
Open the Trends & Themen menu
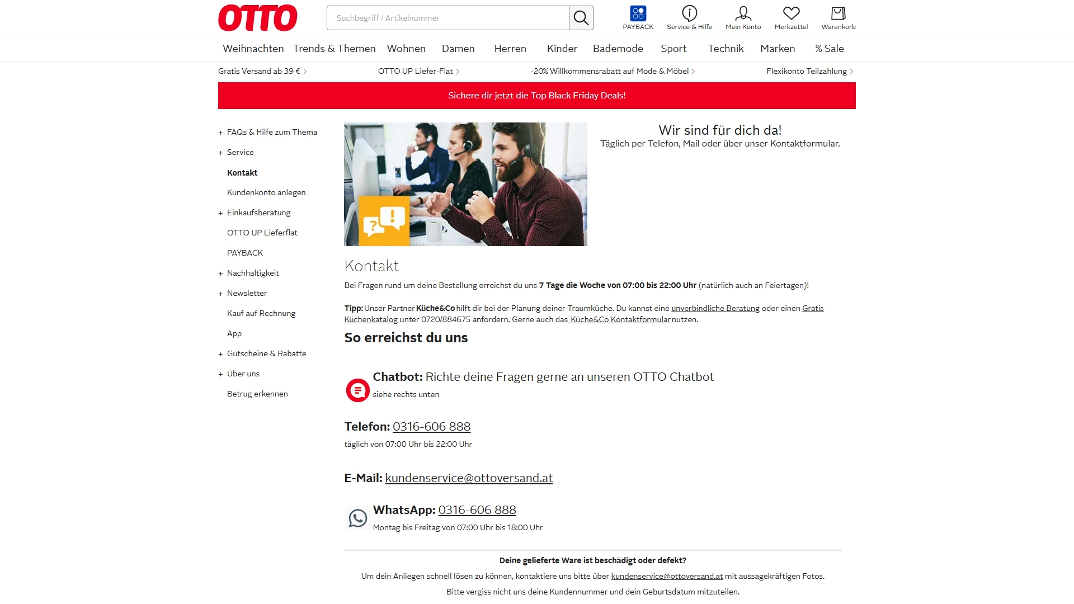tap(335, 49)
